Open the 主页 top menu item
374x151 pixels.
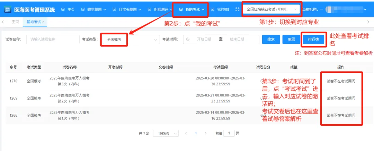(x=68, y=10)
